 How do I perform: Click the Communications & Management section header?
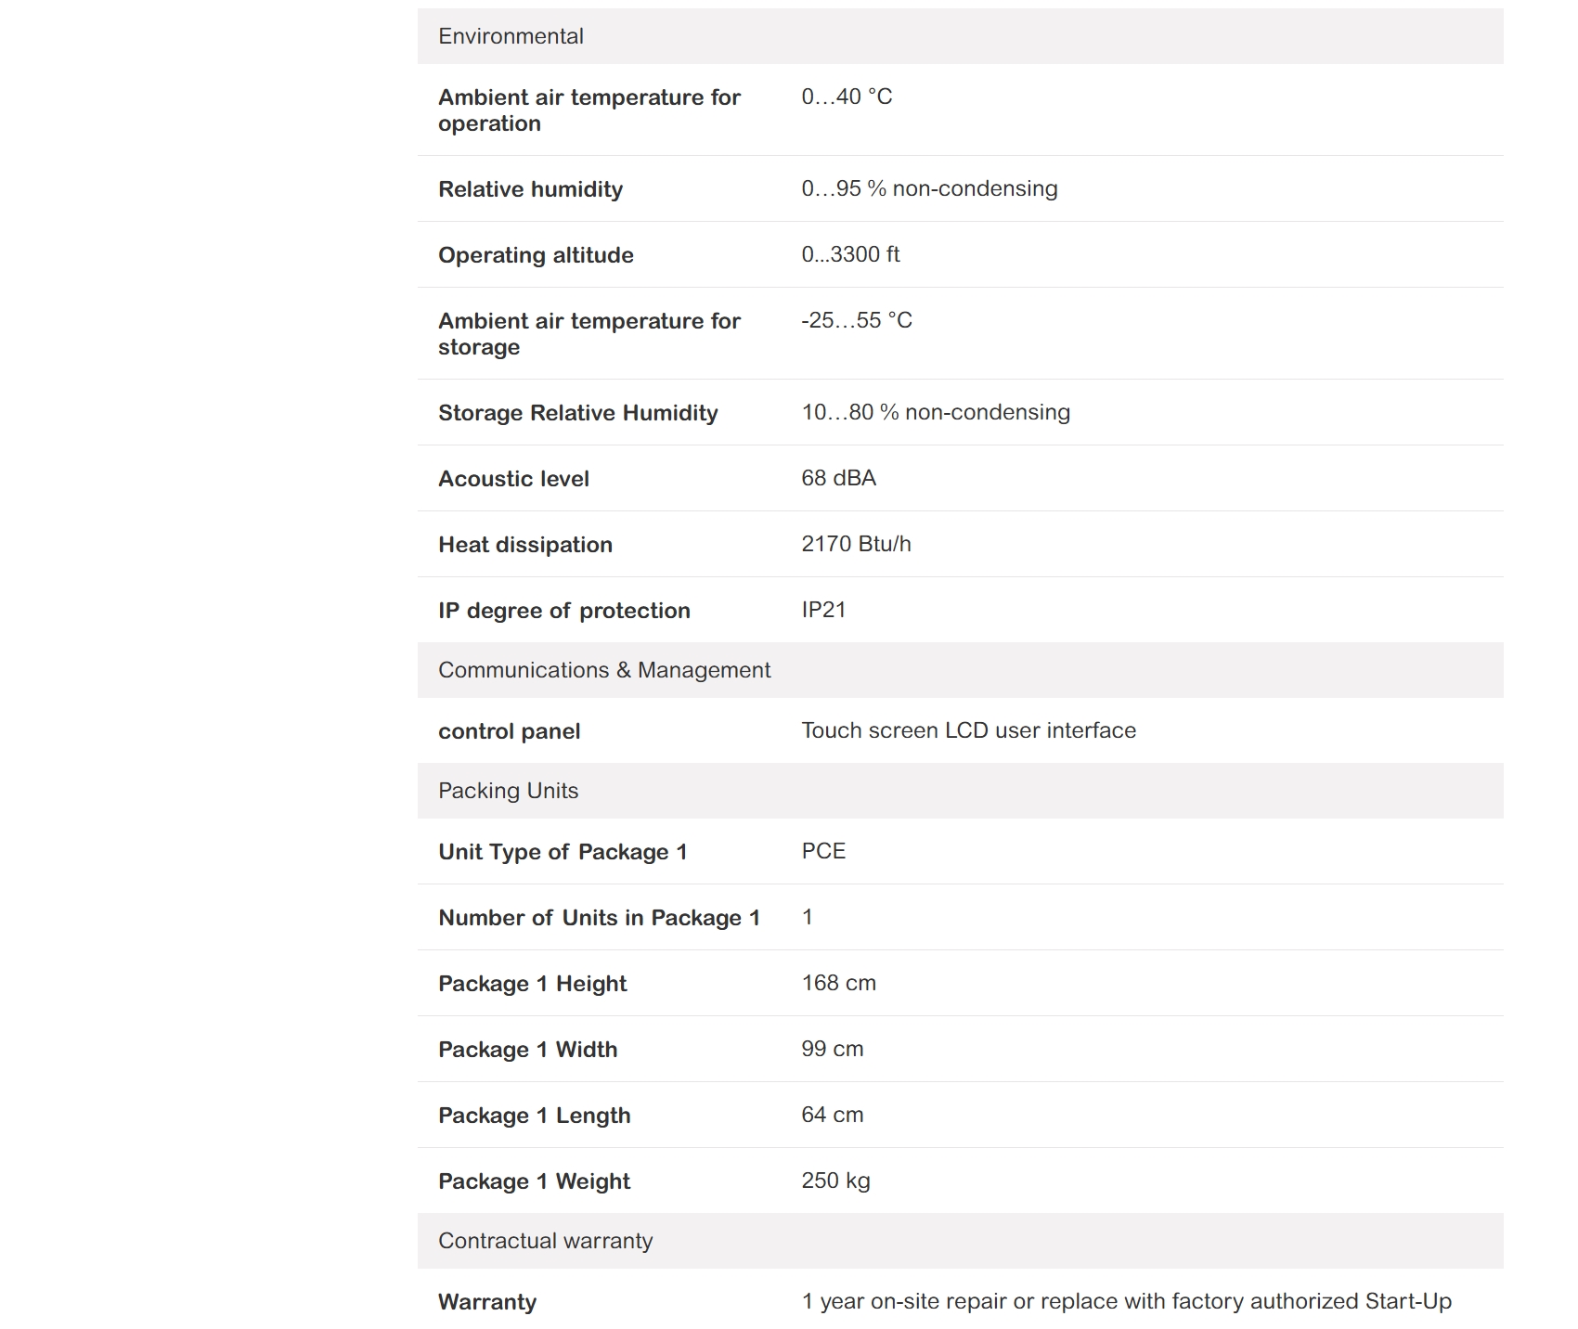[x=603, y=670]
